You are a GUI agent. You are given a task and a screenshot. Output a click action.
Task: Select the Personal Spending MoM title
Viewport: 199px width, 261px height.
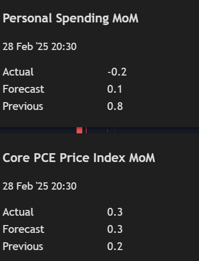pyautogui.click(x=70, y=19)
